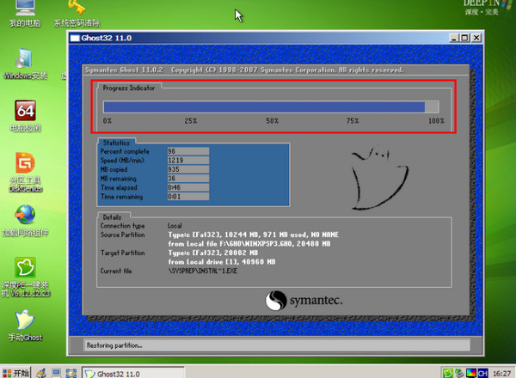Screen dimensions: 516x378
Task: Click the 开始 start button
Action: click(x=15, y=373)
